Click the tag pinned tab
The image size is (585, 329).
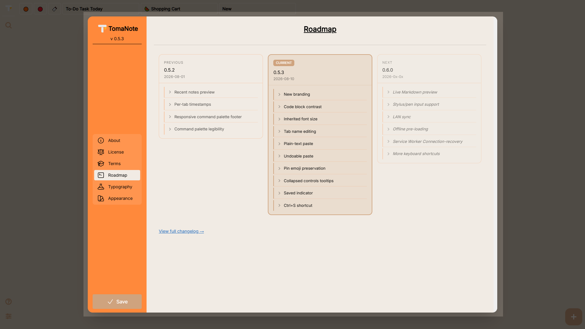(55, 9)
